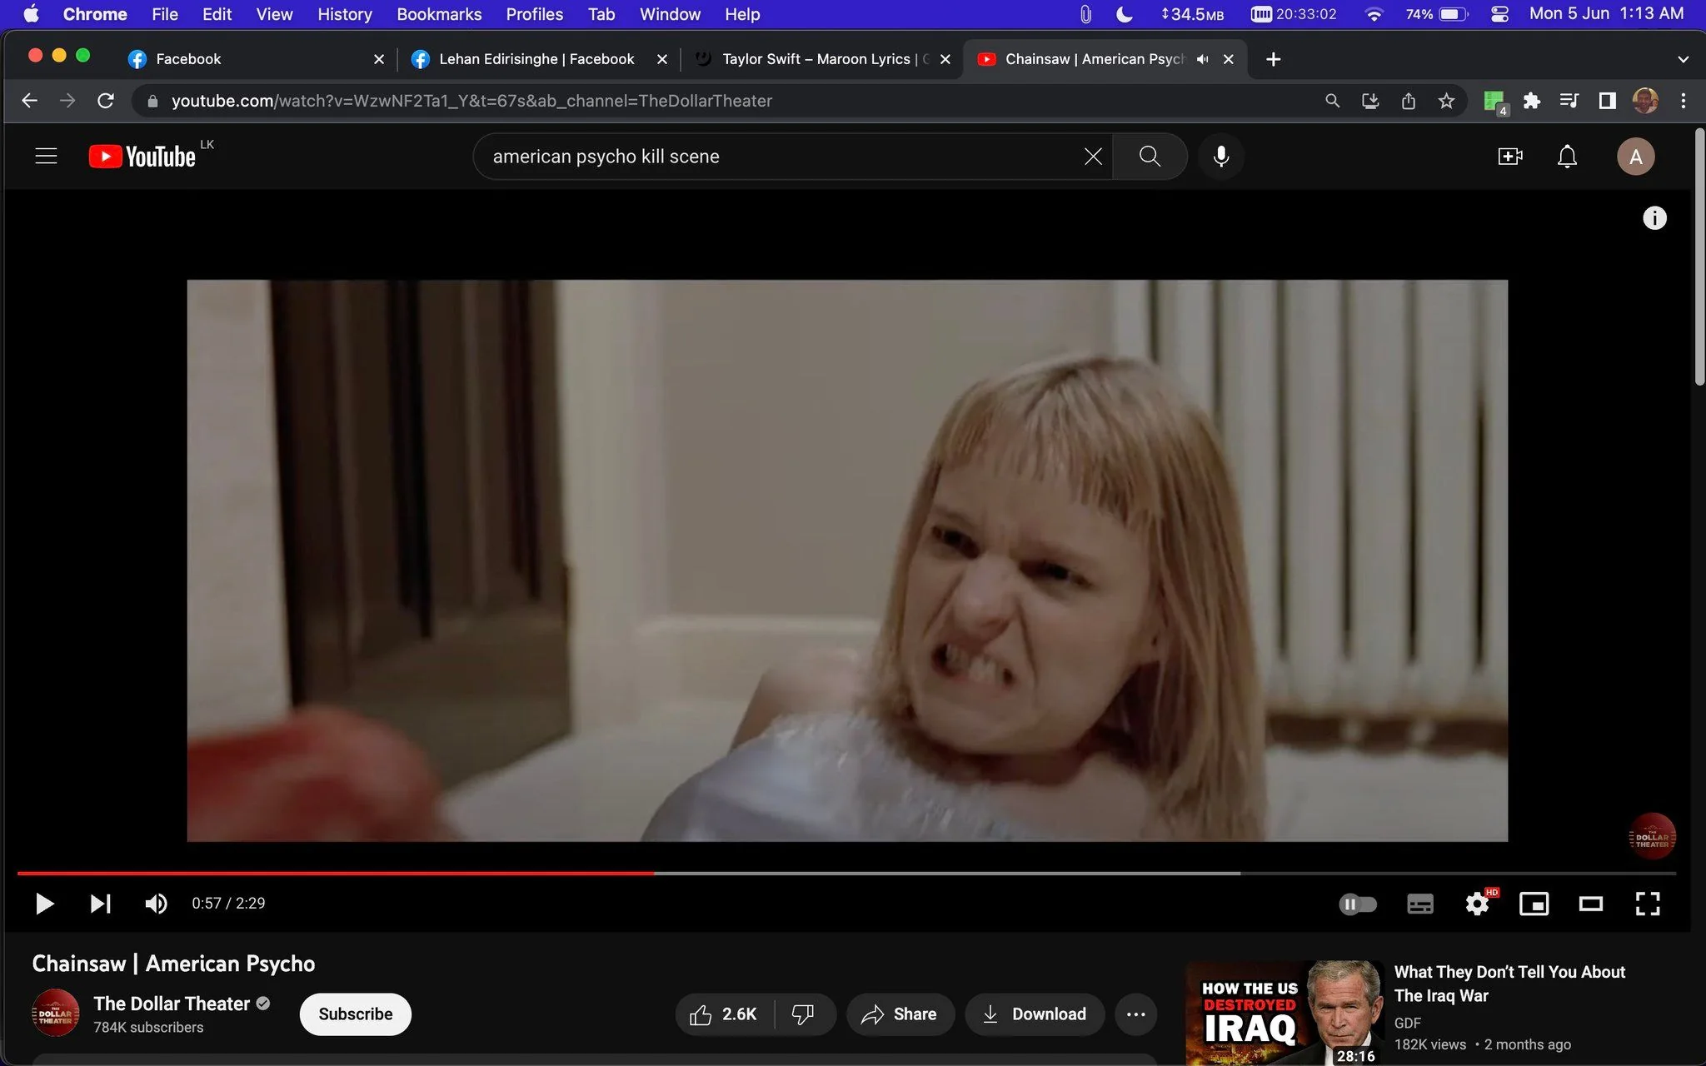Like the video
Viewport: 1706px width, 1066px height.
pos(724,1014)
